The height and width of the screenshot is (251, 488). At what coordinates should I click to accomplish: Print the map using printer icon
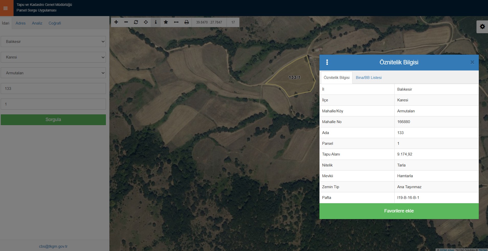click(x=186, y=22)
